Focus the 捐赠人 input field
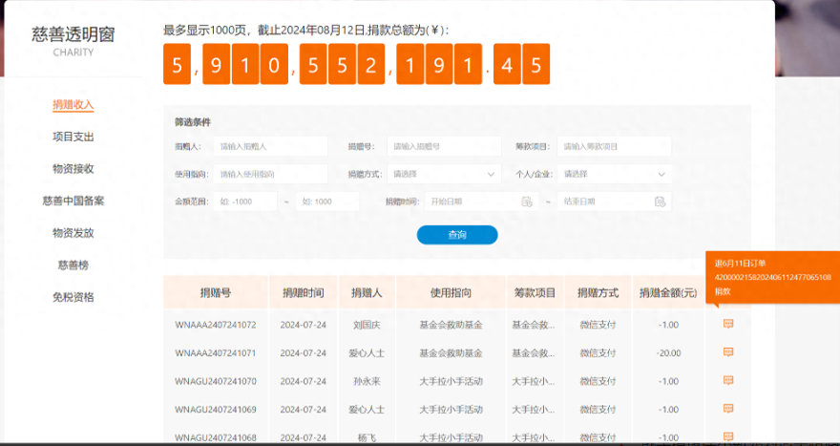Screen dimensions: 840x446 (270, 146)
